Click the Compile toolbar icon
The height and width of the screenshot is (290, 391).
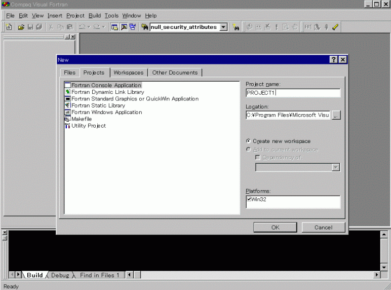249,27
